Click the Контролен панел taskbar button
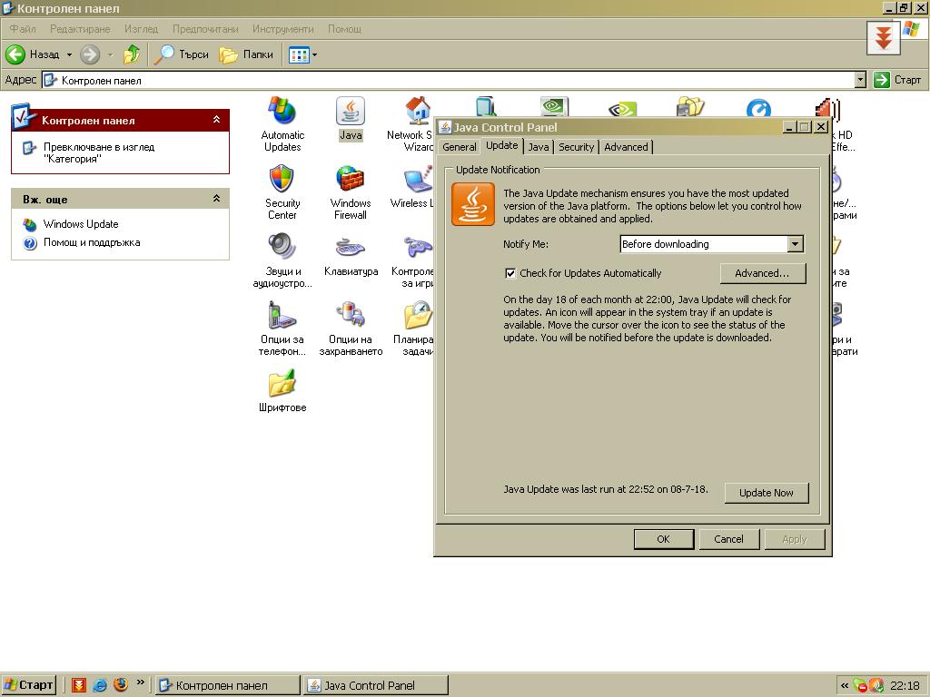This screenshot has height=697, width=930. tap(228, 685)
